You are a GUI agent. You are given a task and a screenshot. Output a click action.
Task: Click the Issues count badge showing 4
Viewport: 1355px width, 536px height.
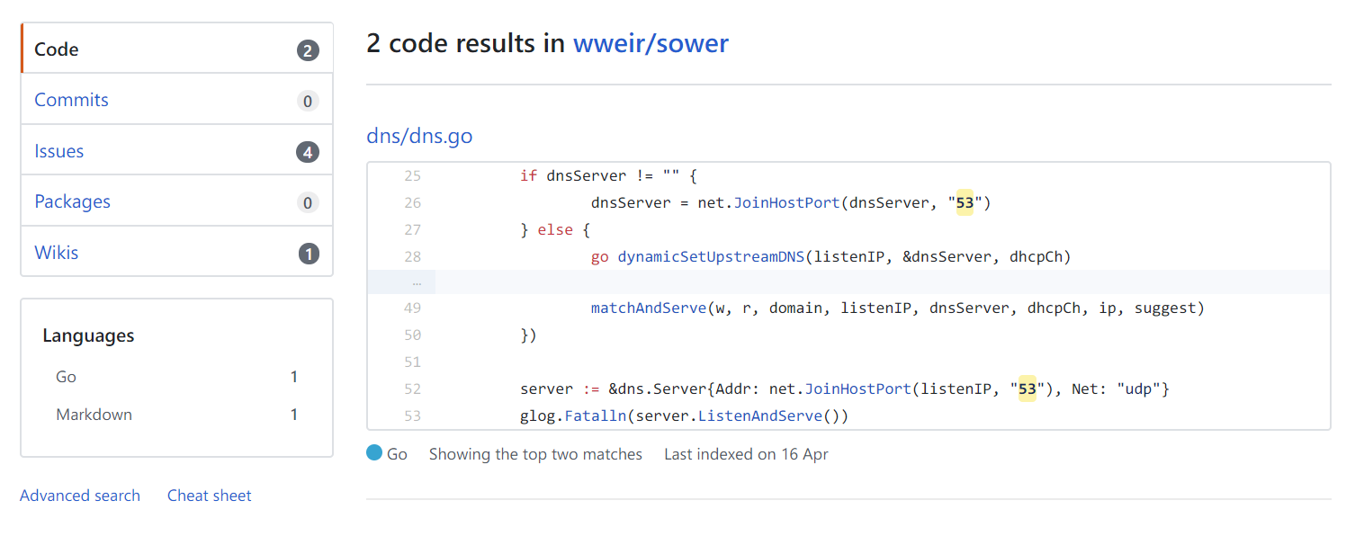pos(308,152)
